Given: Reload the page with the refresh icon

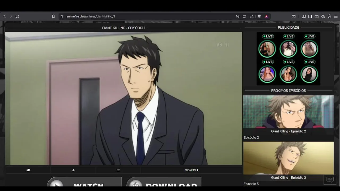Looking at the screenshot, I should coord(18,16).
